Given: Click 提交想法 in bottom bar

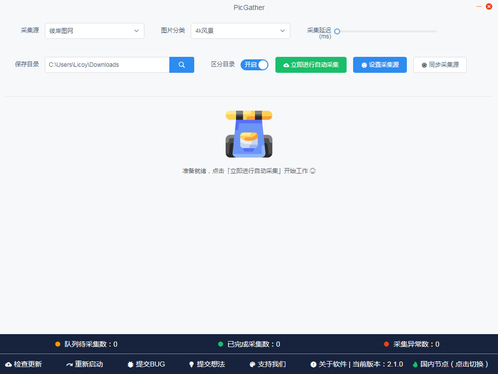Looking at the screenshot, I should click(207, 364).
